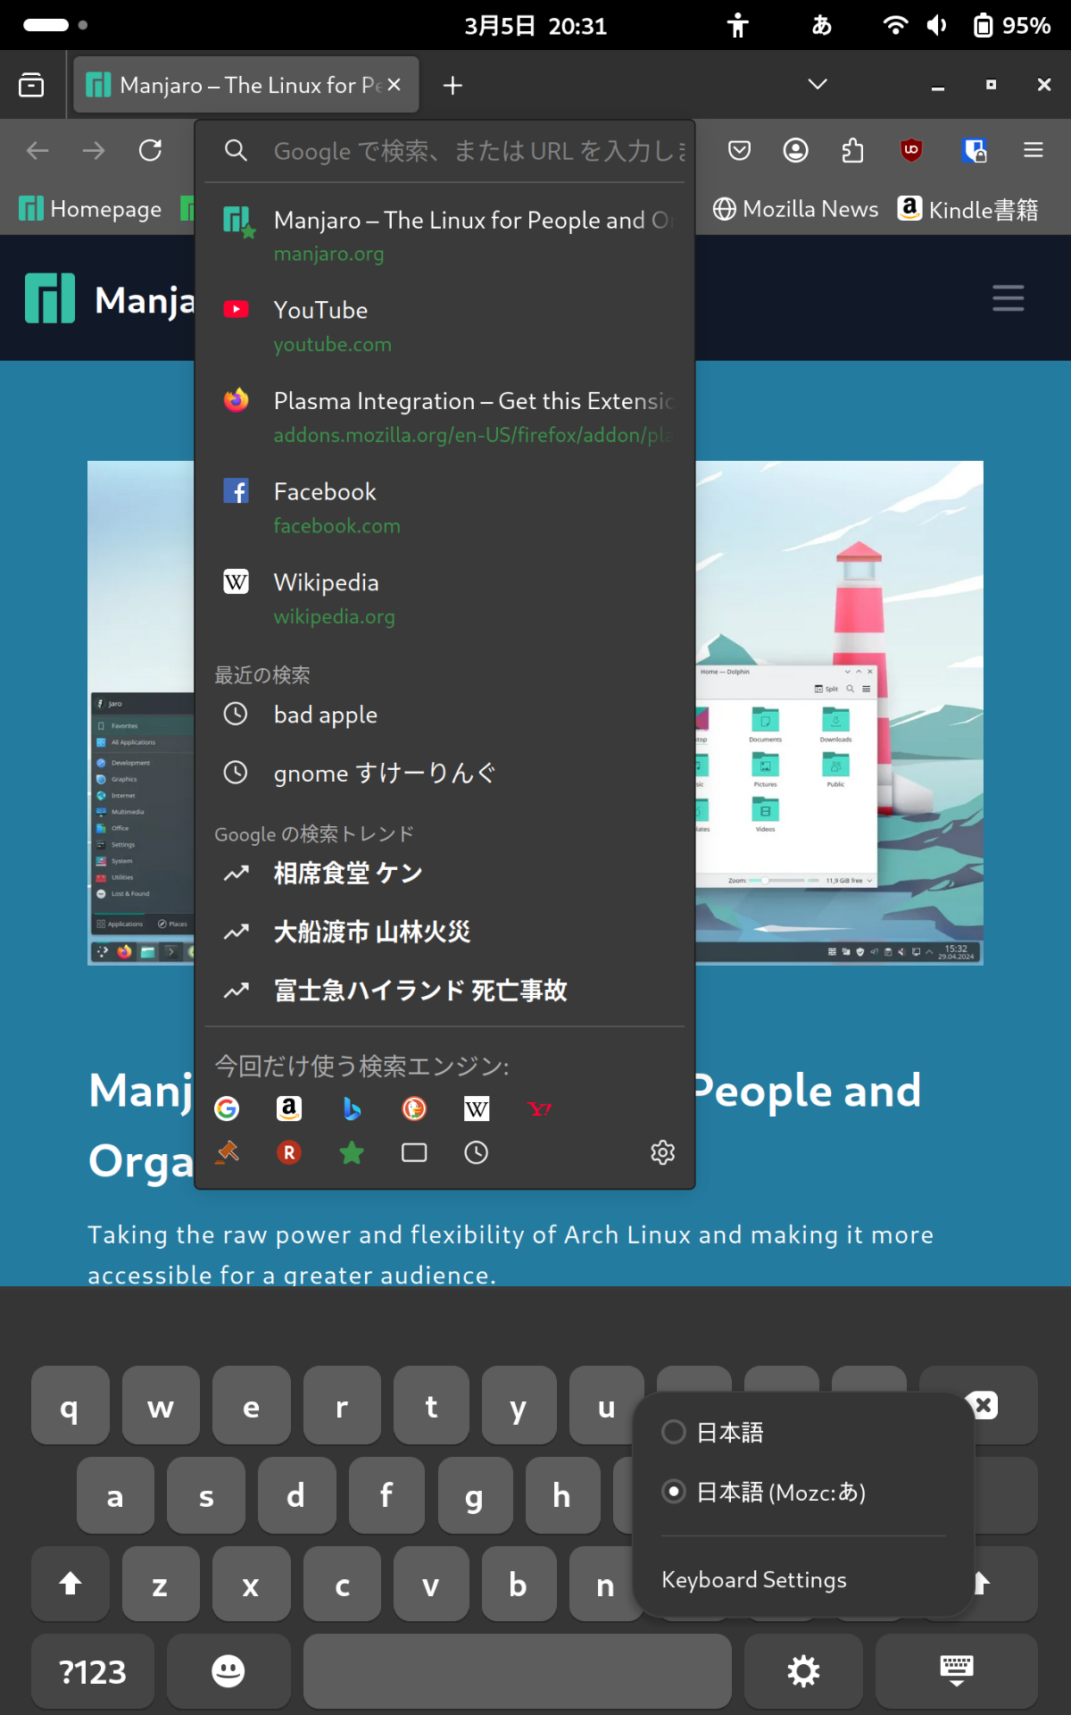Select auction hammer search engine icon
The height and width of the screenshot is (1715, 1071).
click(227, 1152)
